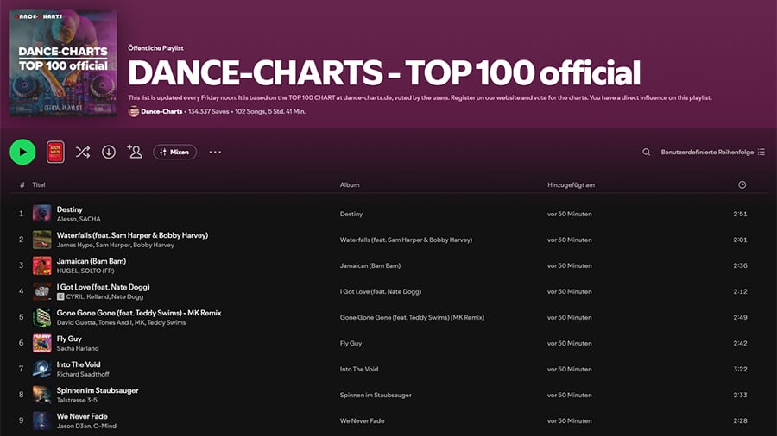777x436 pixels.
Task: Open artists CYRIL, Kelland, Nate Dogg
Action: pyautogui.click(x=104, y=296)
